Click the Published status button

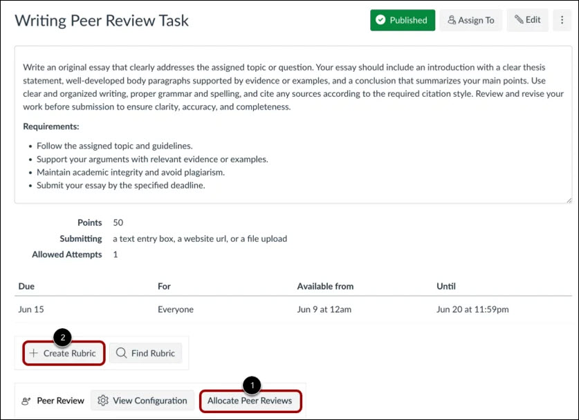[x=403, y=20]
